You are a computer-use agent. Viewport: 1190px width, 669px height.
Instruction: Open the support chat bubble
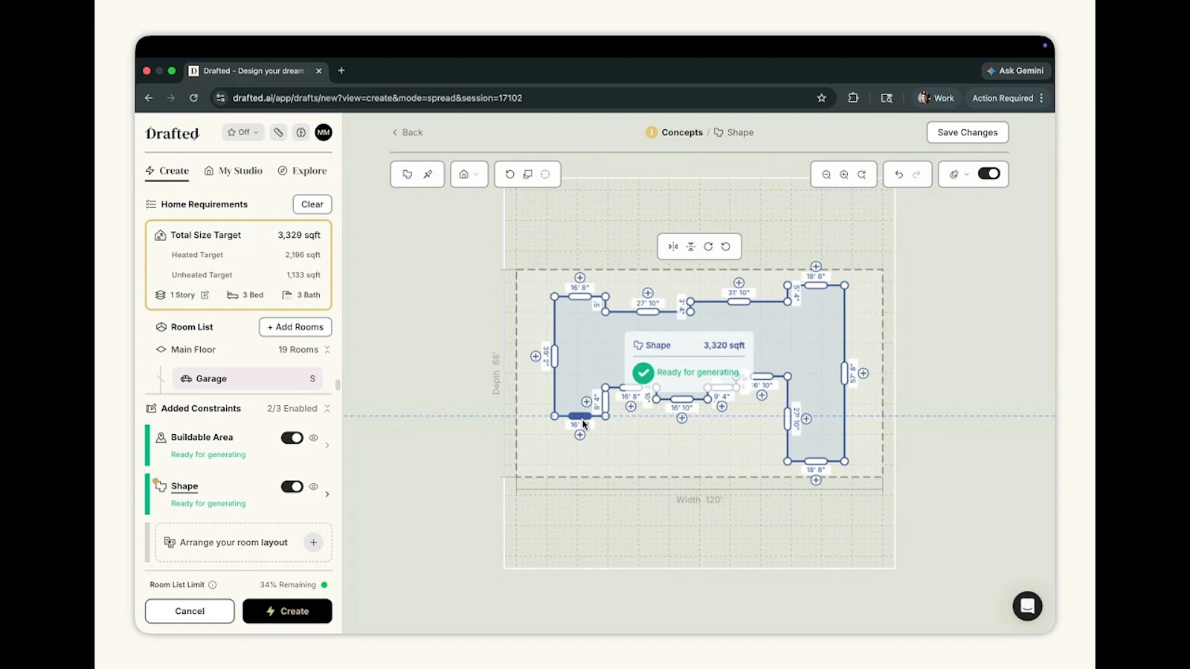click(x=1027, y=606)
